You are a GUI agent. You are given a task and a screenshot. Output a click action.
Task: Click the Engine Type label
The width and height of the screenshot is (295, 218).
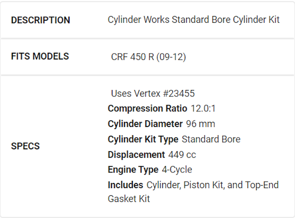(133, 170)
